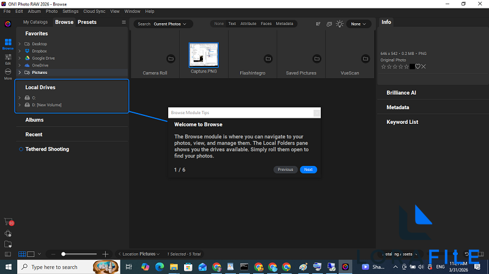Screen dimensions: 489x274
Task: Expand the Desktop favorite folder
Action: [20, 44]
